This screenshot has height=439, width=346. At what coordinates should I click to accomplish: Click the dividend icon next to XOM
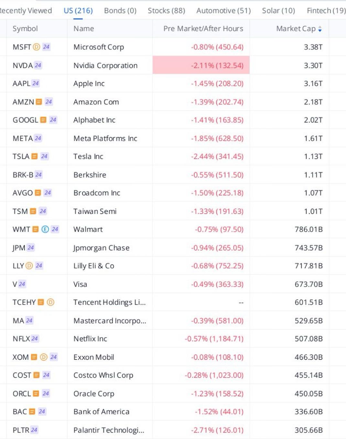(44, 357)
